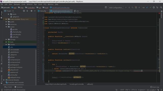163x91 pixels.
Task: Select phpunit.xml in project tree
Action: 13,70
